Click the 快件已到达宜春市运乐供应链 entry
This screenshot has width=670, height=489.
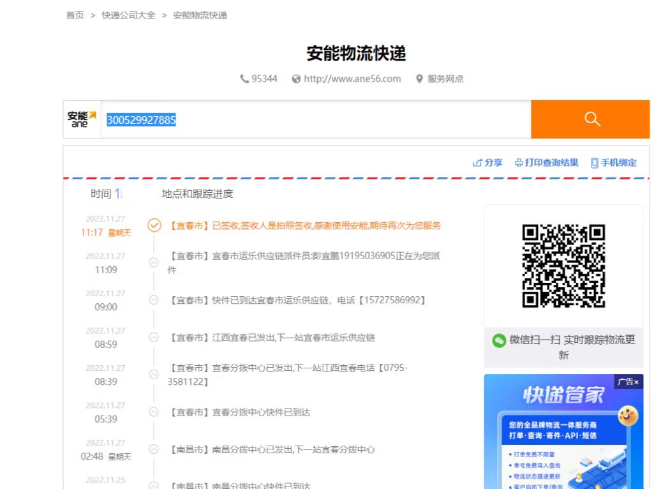click(297, 301)
